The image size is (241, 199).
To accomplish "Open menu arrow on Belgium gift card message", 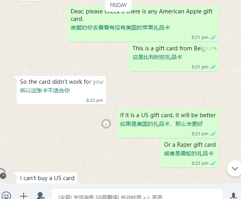I will [215, 48].
